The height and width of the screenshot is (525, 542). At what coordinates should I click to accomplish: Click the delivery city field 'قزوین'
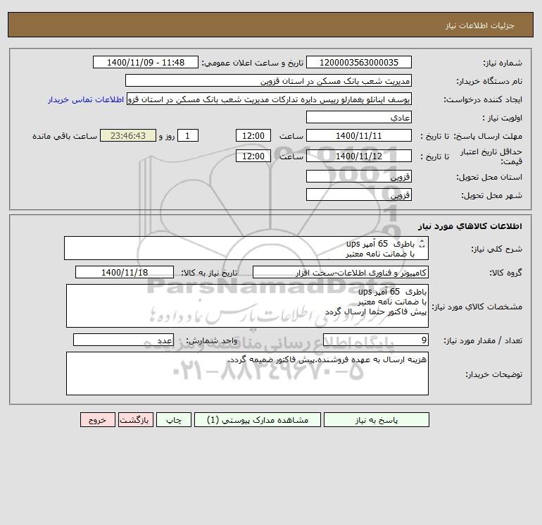click(x=359, y=194)
